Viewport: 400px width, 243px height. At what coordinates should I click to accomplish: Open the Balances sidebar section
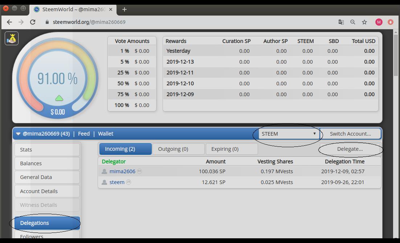point(47,163)
